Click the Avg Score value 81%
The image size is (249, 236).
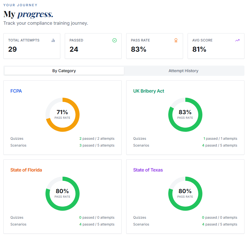[199, 49]
